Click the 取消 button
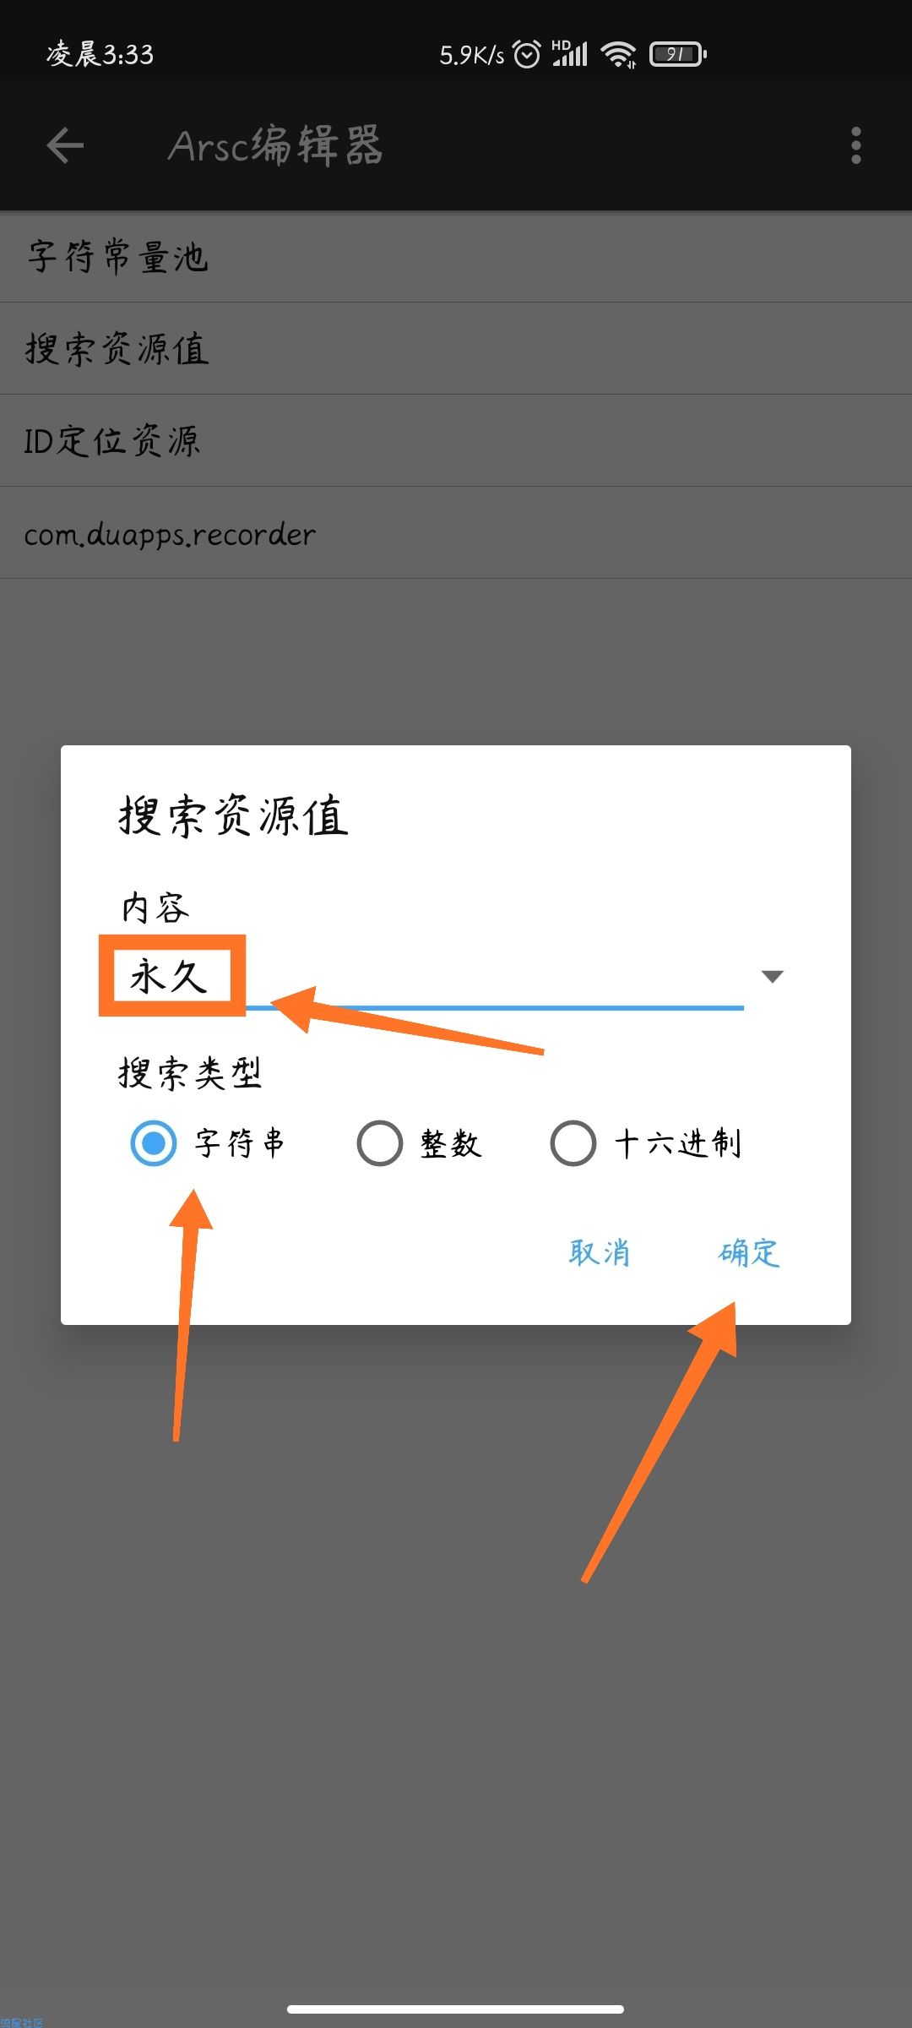Viewport: 912px width, 2028px height. (600, 1252)
